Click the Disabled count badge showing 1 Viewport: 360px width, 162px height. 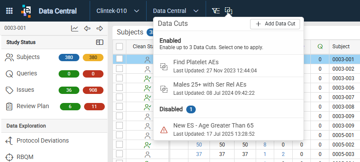click(x=191, y=109)
